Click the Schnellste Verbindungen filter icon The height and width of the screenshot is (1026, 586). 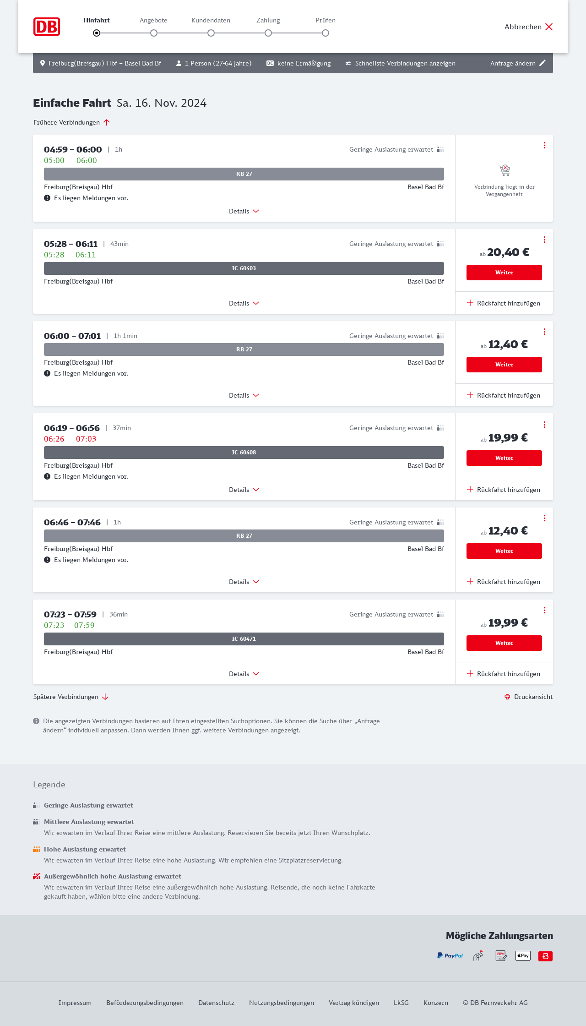tap(348, 63)
